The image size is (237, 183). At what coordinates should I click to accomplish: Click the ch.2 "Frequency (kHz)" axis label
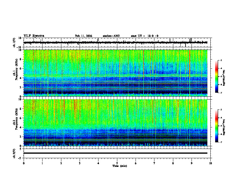pyautogui.click(x=16, y=119)
